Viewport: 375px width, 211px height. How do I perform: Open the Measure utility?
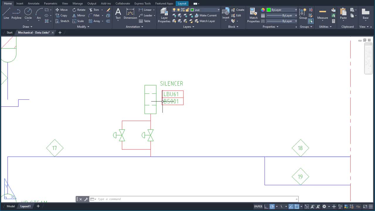pos(323,13)
